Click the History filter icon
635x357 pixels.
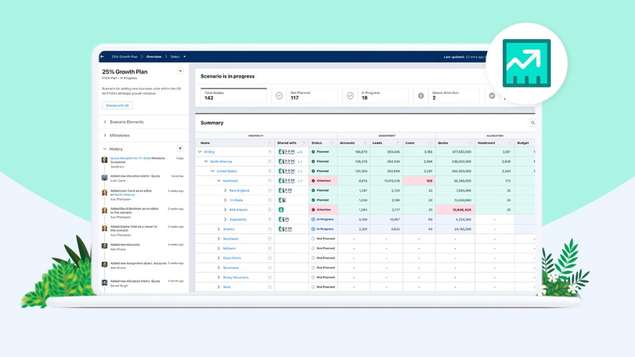point(180,149)
